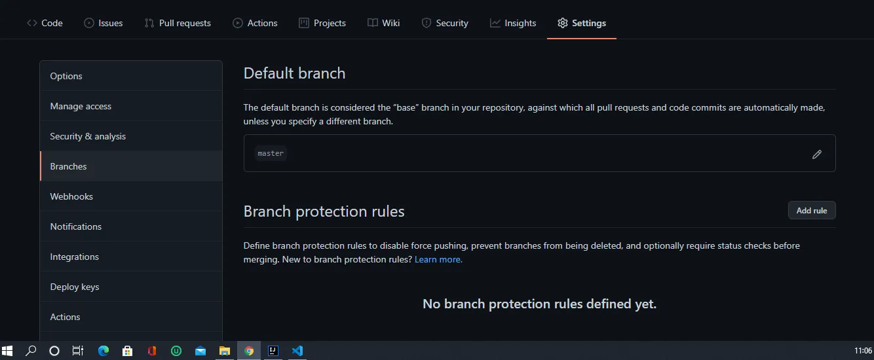Click the pencil icon to edit default branch
This screenshot has width=874, height=360.
point(816,154)
